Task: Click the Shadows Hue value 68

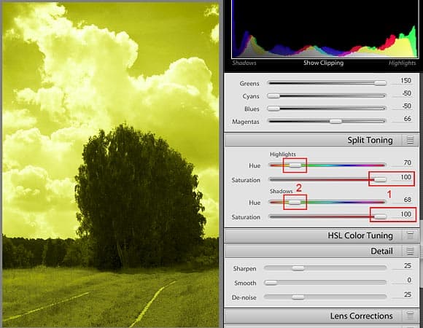Action: click(408, 200)
